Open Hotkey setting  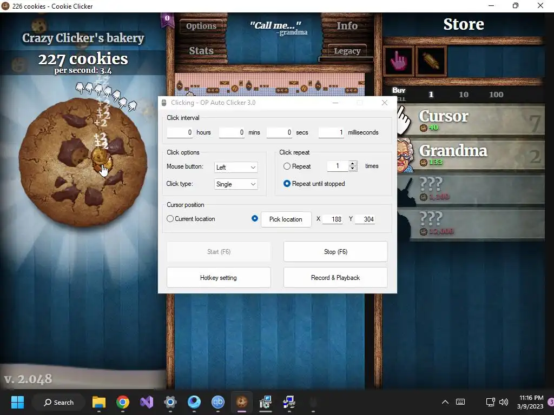point(219,278)
